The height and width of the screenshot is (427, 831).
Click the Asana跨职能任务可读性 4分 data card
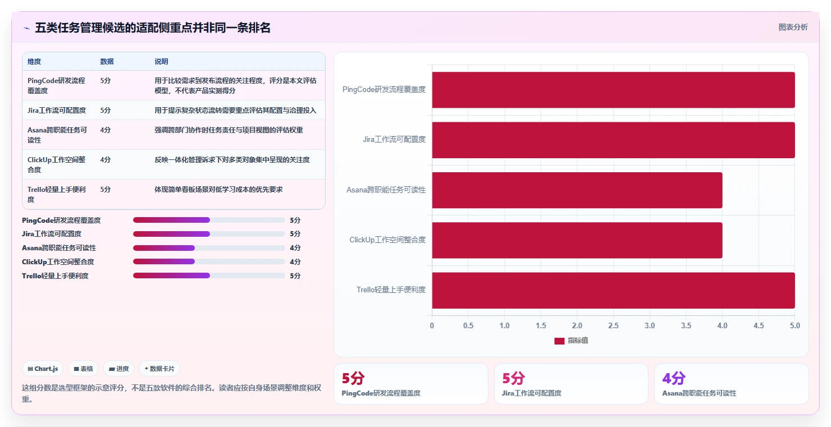click(x=732, y=384)
